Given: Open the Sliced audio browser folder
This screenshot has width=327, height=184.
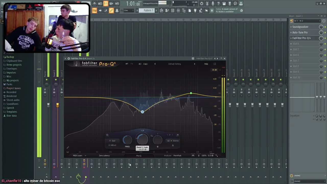Looking at the screenshot, I should [13, 100].
